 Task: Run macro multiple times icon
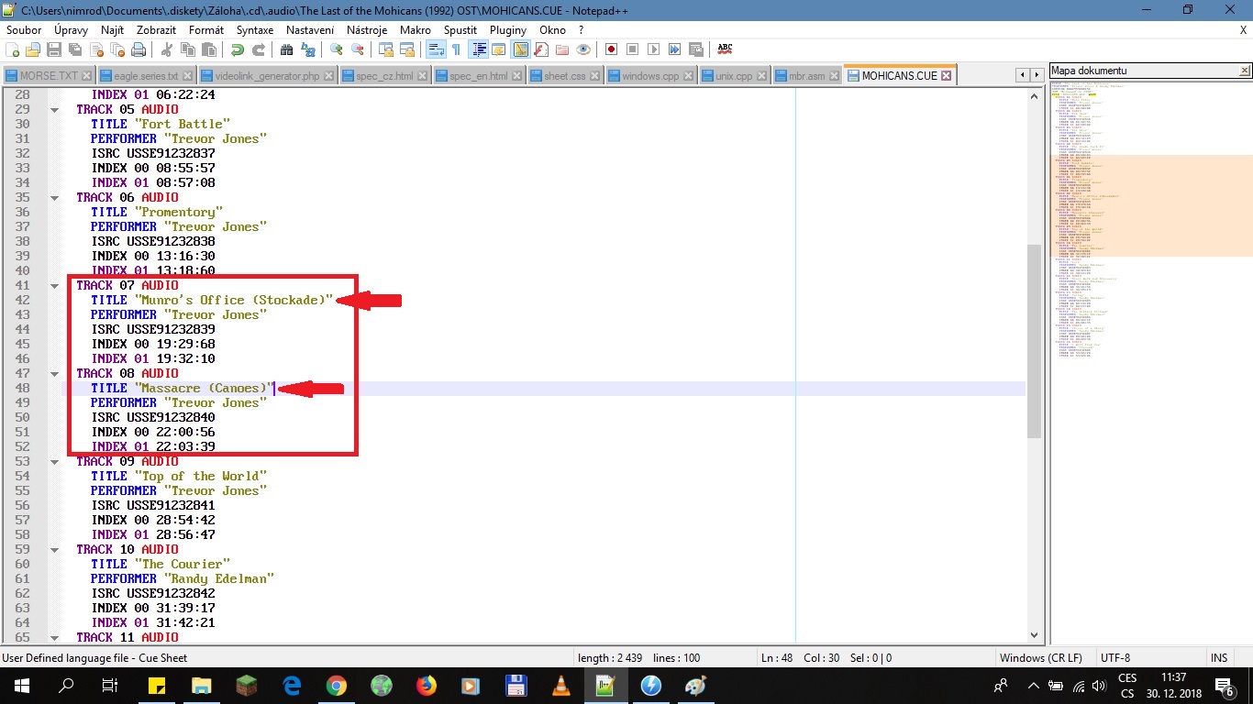click(674, 49)
